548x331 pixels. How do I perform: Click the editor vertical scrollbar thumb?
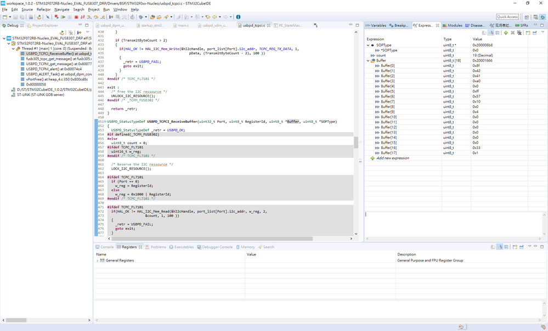356,142
